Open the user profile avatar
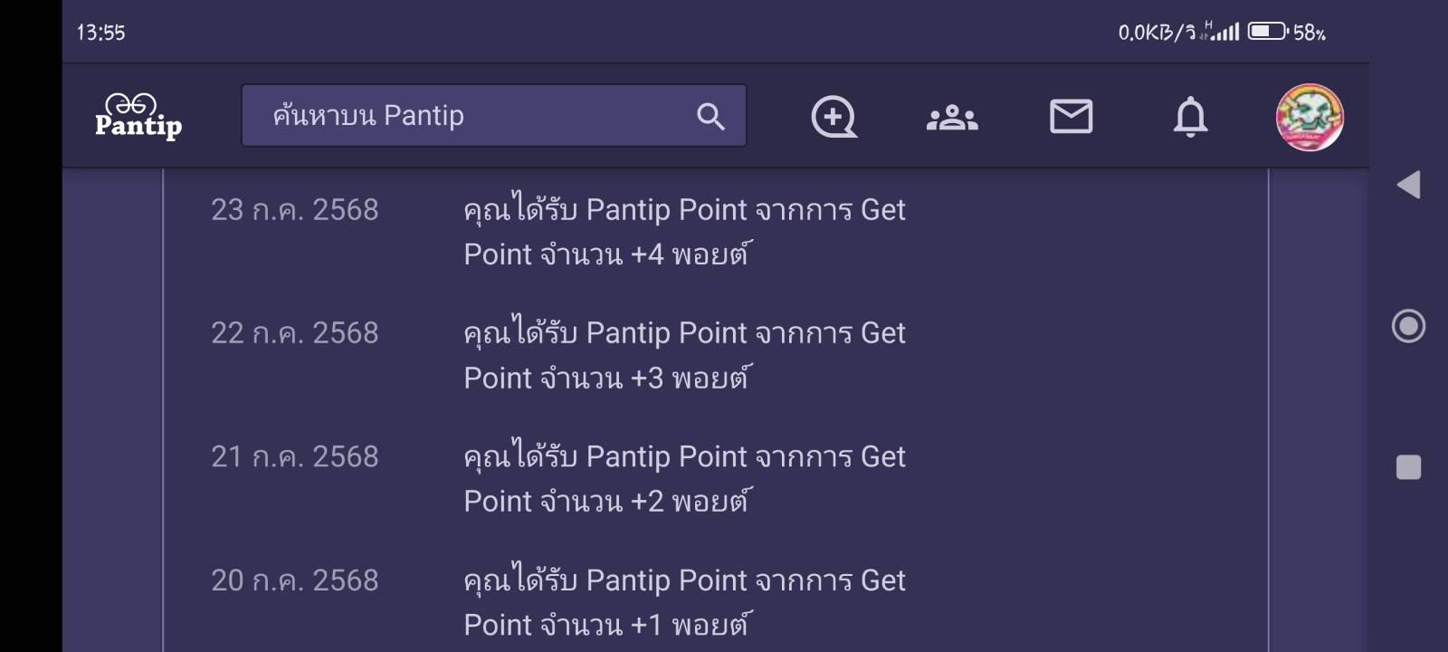The image size is (1448, 652). 1310,117
